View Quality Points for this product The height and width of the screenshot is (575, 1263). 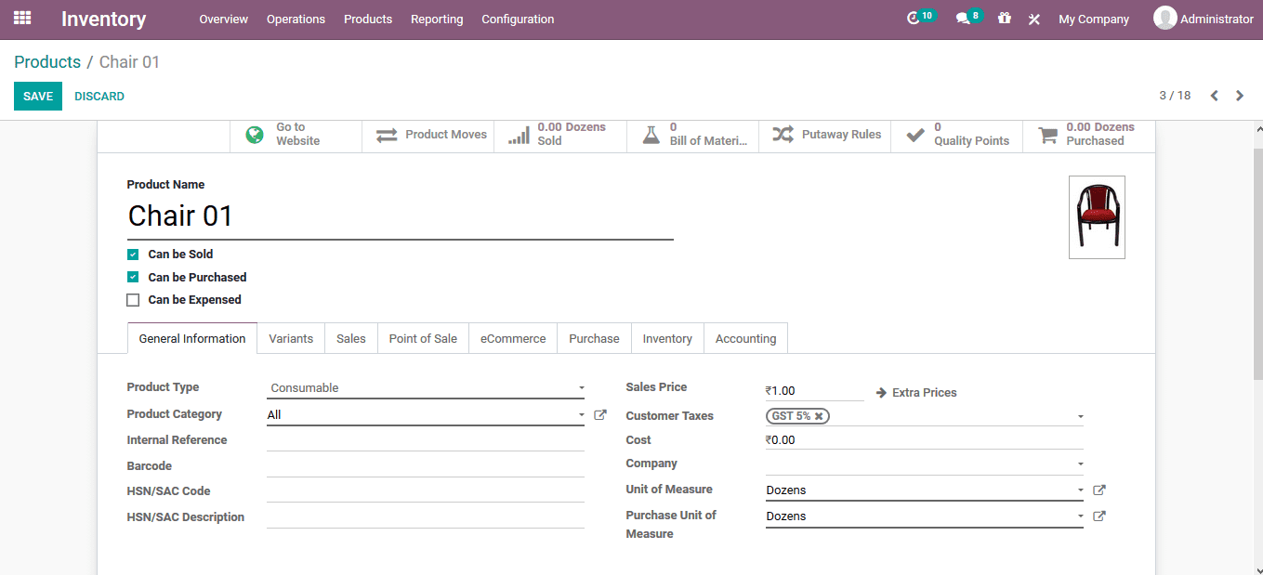[x=956, y=134]
